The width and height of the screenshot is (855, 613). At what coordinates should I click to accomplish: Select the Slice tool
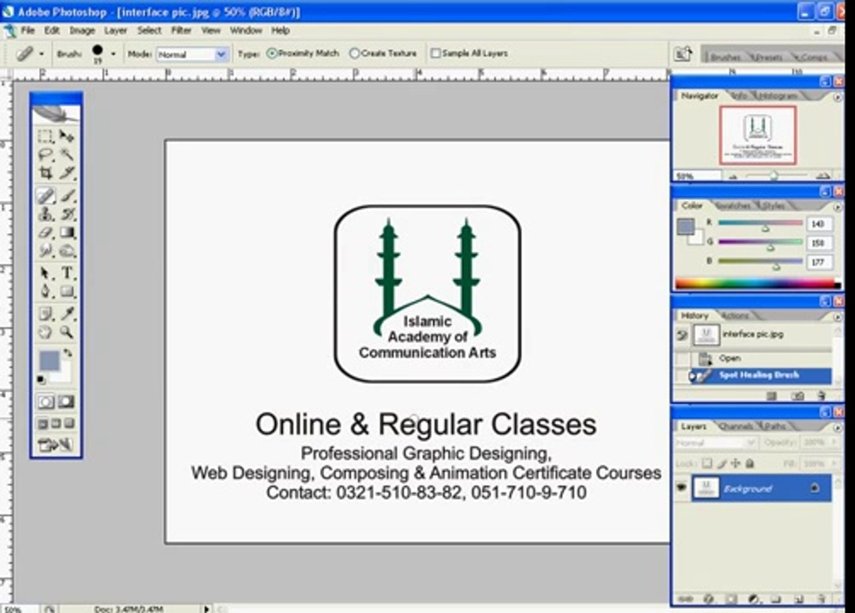point(67,173)
